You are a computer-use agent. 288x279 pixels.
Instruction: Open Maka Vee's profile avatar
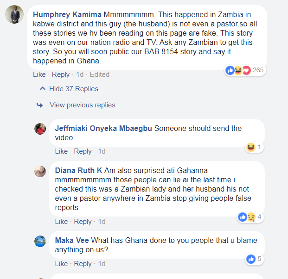[40, 241]
